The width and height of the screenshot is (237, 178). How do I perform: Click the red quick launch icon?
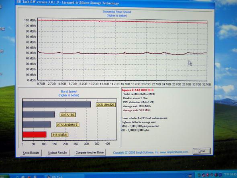coord(29,177)
